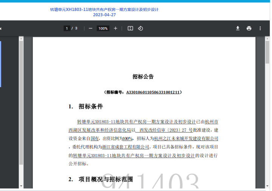Click the underlined 100% funding ratio text

click(128, 139)
